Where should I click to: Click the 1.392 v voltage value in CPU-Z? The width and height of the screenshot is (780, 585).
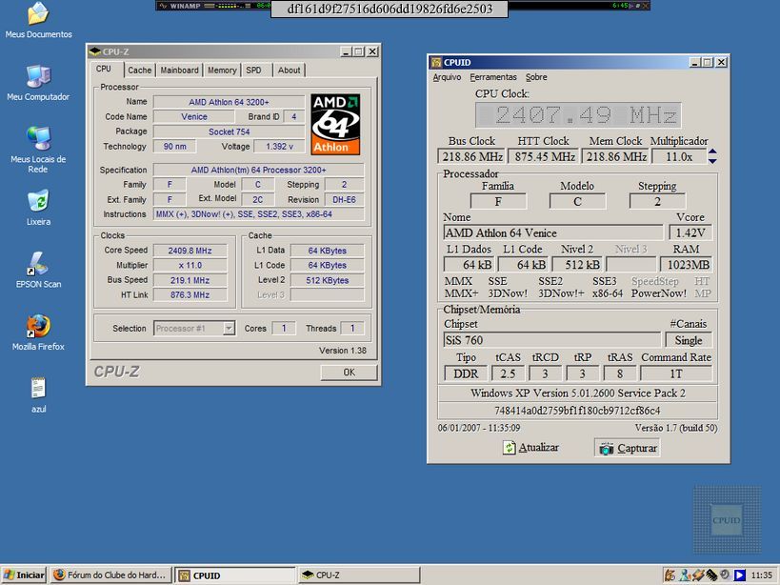tap(279, 147)
